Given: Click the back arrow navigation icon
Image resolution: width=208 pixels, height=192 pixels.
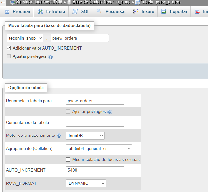Looking at the screenshot, I should click(x=3, y=2).
